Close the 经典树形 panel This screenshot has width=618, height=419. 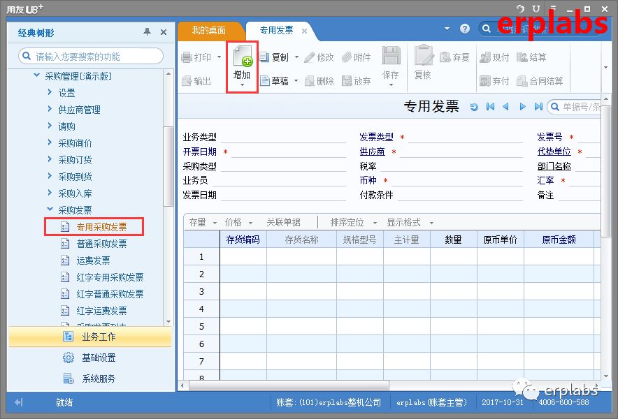click(x=164, y=32)
